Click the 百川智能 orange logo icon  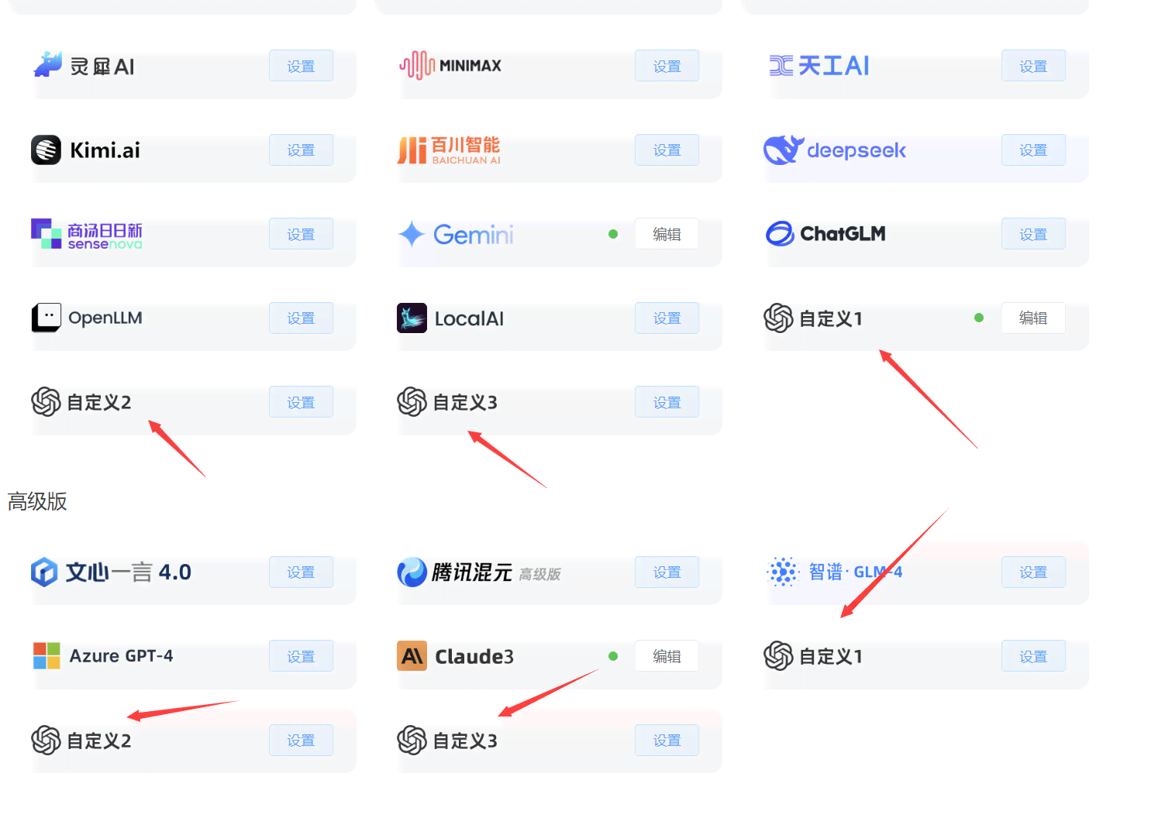click(x=412, y=150)
